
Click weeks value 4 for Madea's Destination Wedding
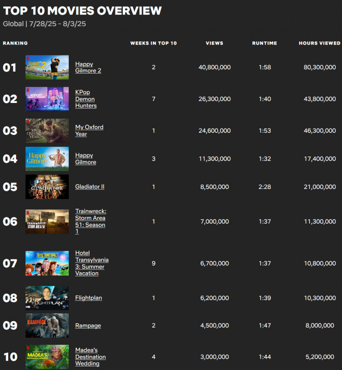[154, 357]
